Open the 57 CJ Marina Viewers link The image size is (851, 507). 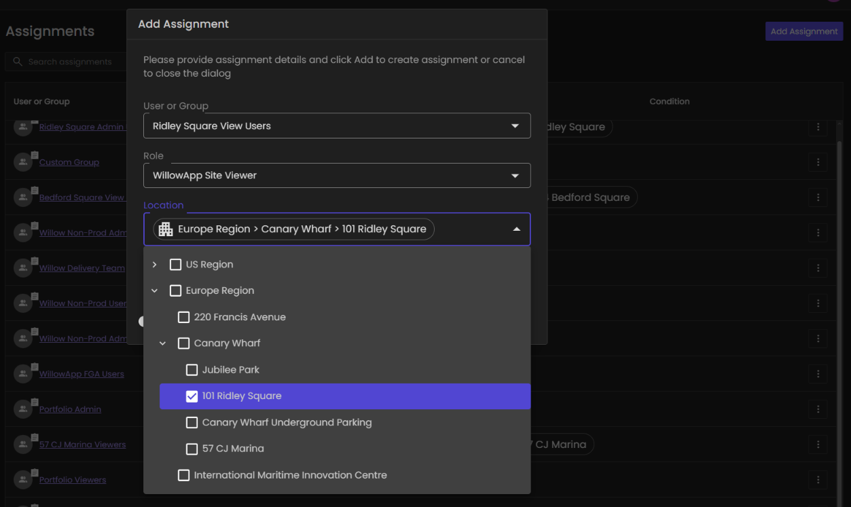click(x=83, y=445)
